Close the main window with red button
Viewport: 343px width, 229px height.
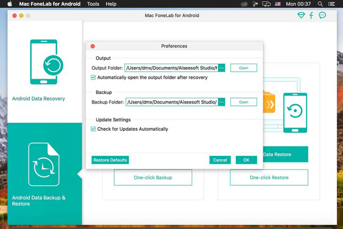click(14, 16)
